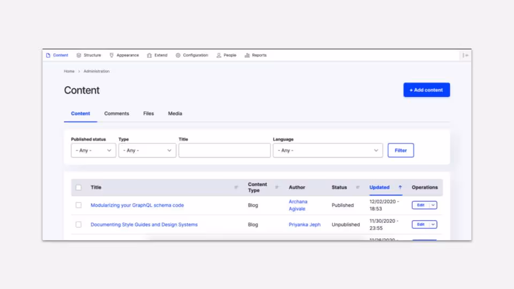The image size is (514, 289).
Task: Click the Add content button
Action: (427, 90)
